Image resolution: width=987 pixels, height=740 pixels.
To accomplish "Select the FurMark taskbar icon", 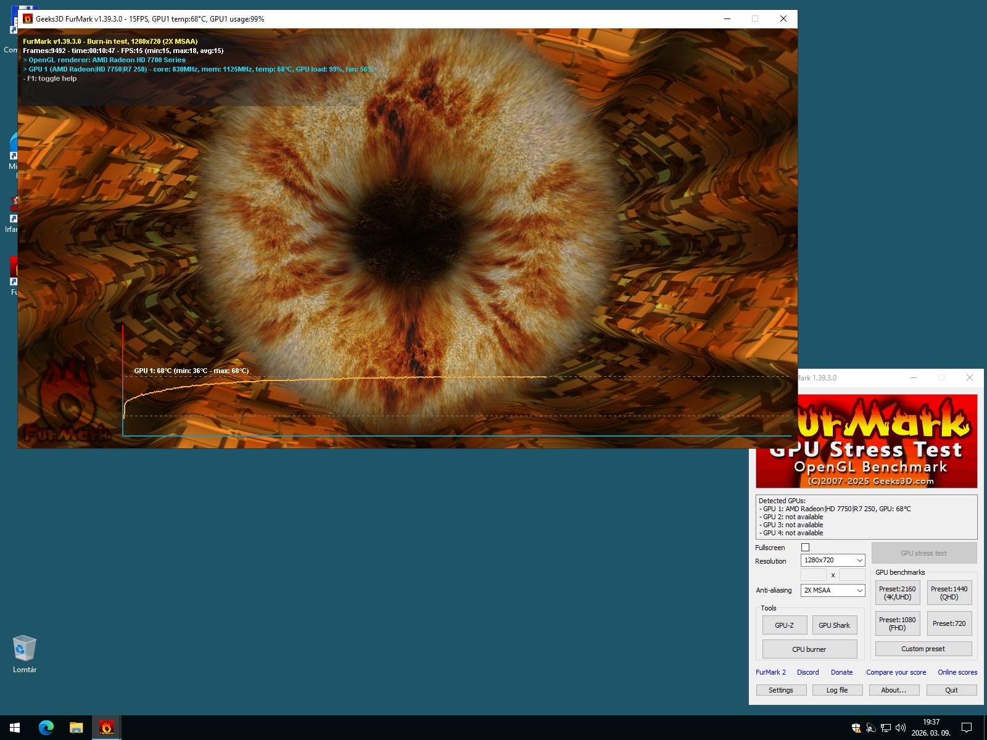I will click(x=106, y=728).
